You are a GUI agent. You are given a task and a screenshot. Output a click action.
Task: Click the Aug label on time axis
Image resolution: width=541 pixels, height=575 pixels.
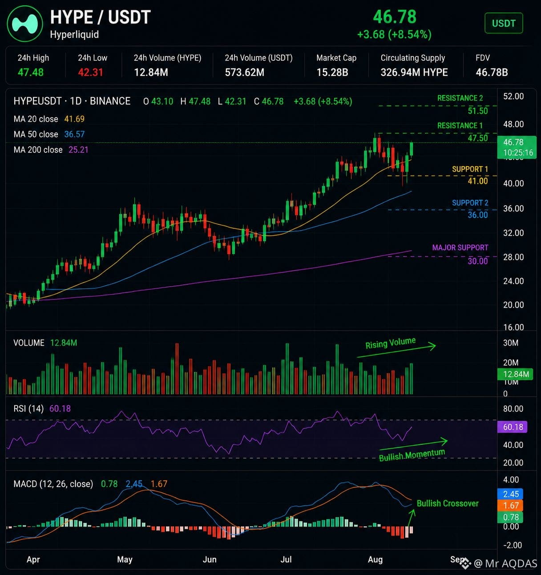click(x=375, y=559)
